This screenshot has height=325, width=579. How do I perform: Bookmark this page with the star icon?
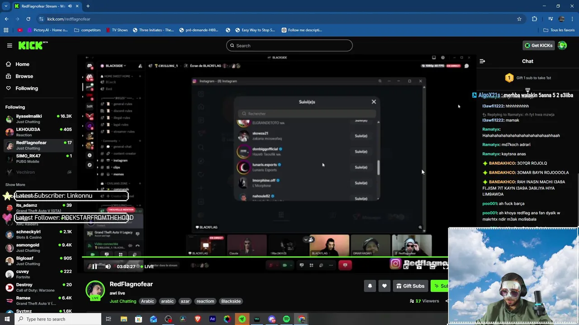click(519, 19)
